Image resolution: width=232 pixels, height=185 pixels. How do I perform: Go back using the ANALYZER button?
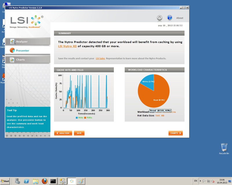point(63,133)
